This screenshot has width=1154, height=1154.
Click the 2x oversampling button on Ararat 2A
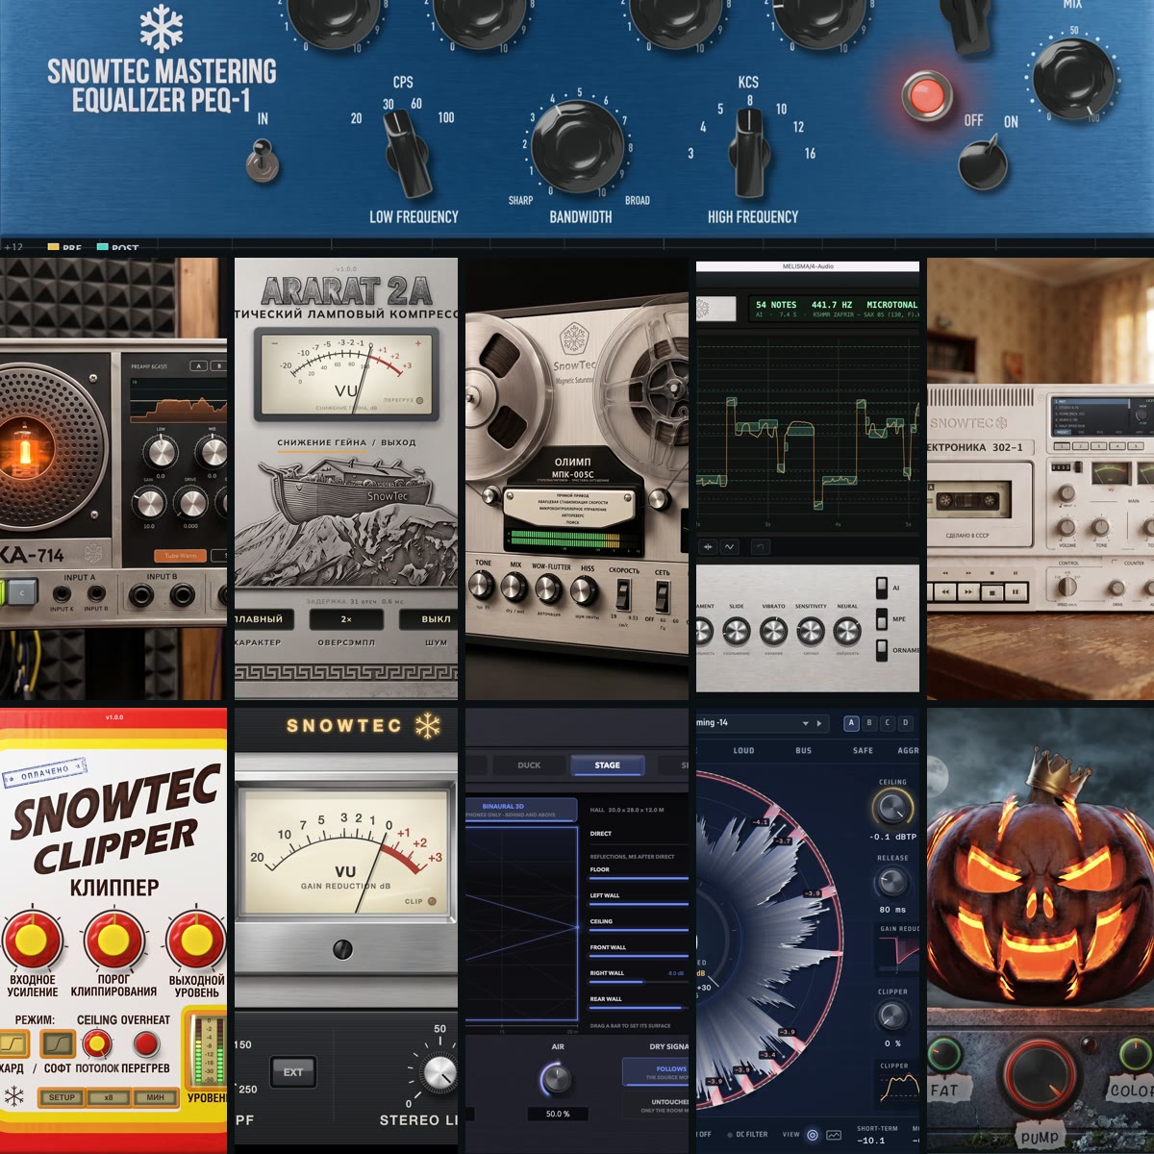346,619
